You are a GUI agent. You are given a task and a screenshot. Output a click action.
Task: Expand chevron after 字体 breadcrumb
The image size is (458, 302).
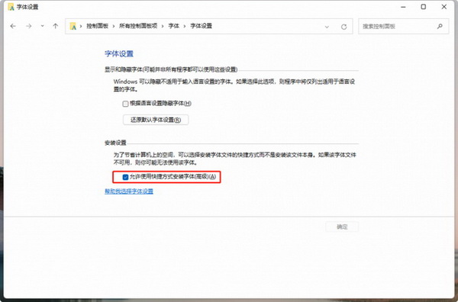185,26
